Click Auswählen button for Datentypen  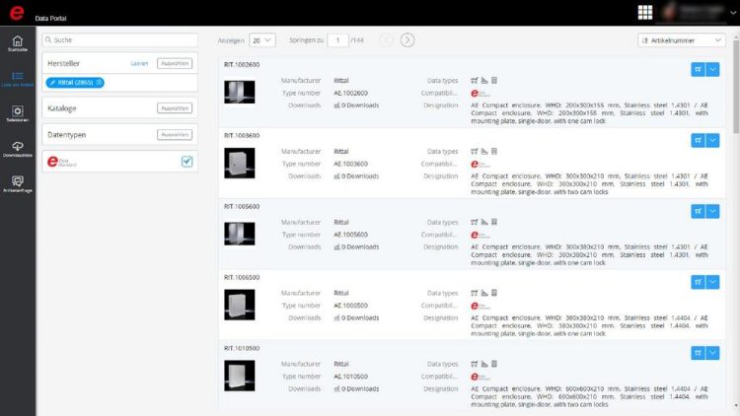pyautogui.click(x=174, y=134)
